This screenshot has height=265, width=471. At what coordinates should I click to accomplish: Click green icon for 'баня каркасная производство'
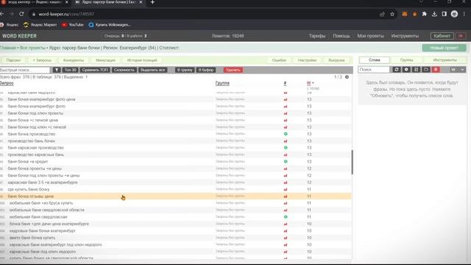coord(286,148)
